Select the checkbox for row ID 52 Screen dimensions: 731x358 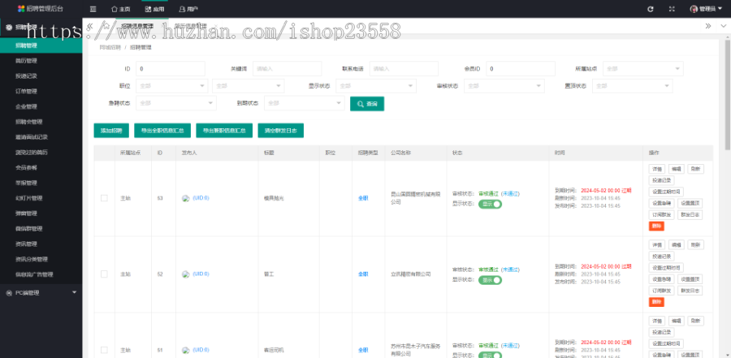[104, 274]
